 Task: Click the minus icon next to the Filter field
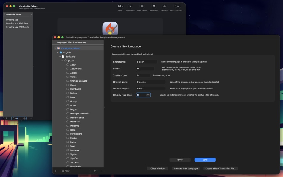(x=102, y=171)
